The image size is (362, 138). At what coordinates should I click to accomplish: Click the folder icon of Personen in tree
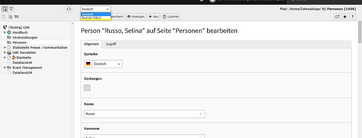click(x=9, y=43)
